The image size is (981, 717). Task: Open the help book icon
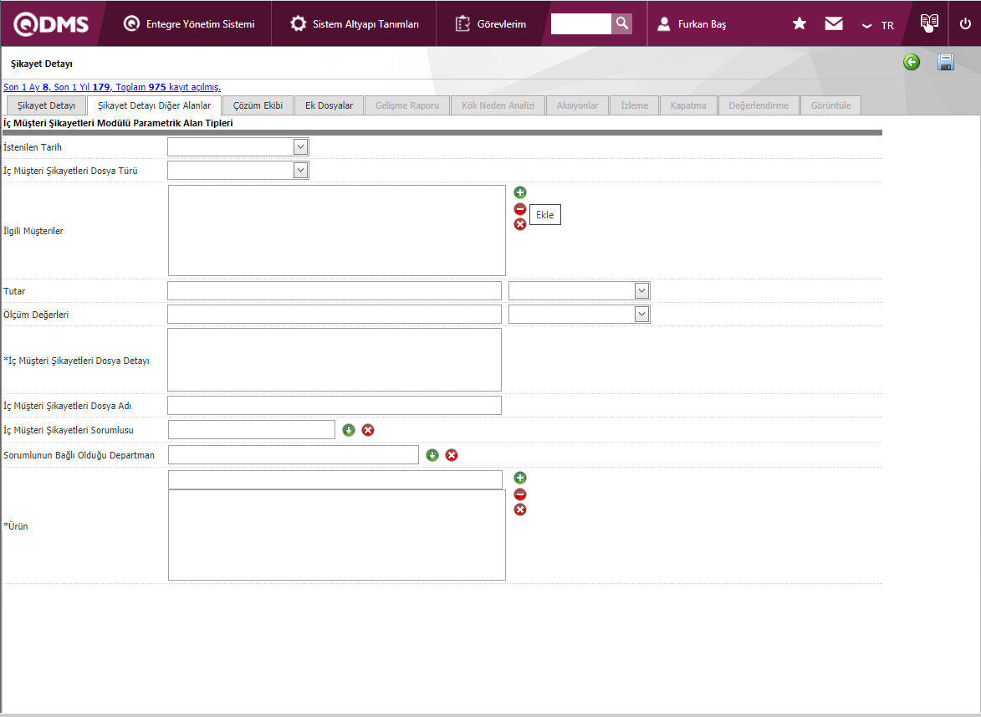(929, 23)
